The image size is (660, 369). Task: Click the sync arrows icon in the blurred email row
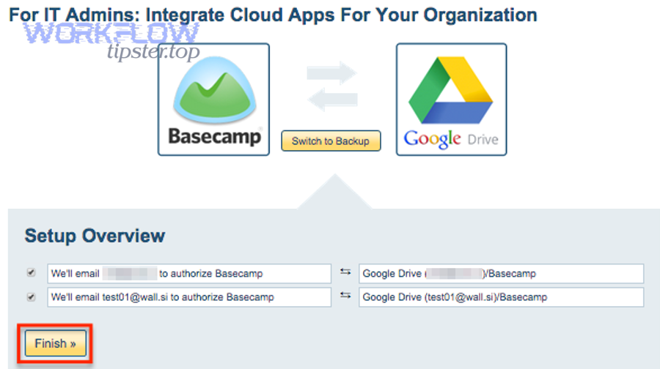tap(345, 272)
